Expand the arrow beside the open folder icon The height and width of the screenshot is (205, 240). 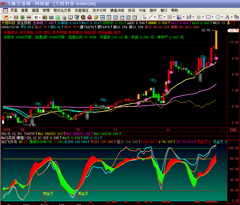[x=10, y=17]
